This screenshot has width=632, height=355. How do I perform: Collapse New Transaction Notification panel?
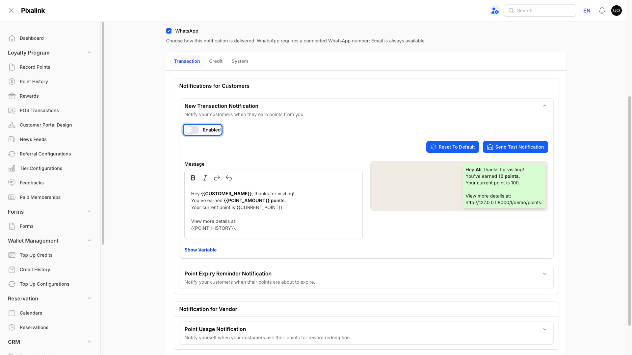click(545, 106)
